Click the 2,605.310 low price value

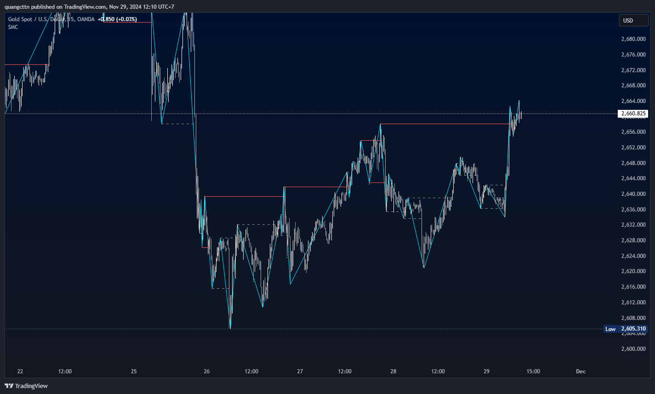[x=633, y=329]
